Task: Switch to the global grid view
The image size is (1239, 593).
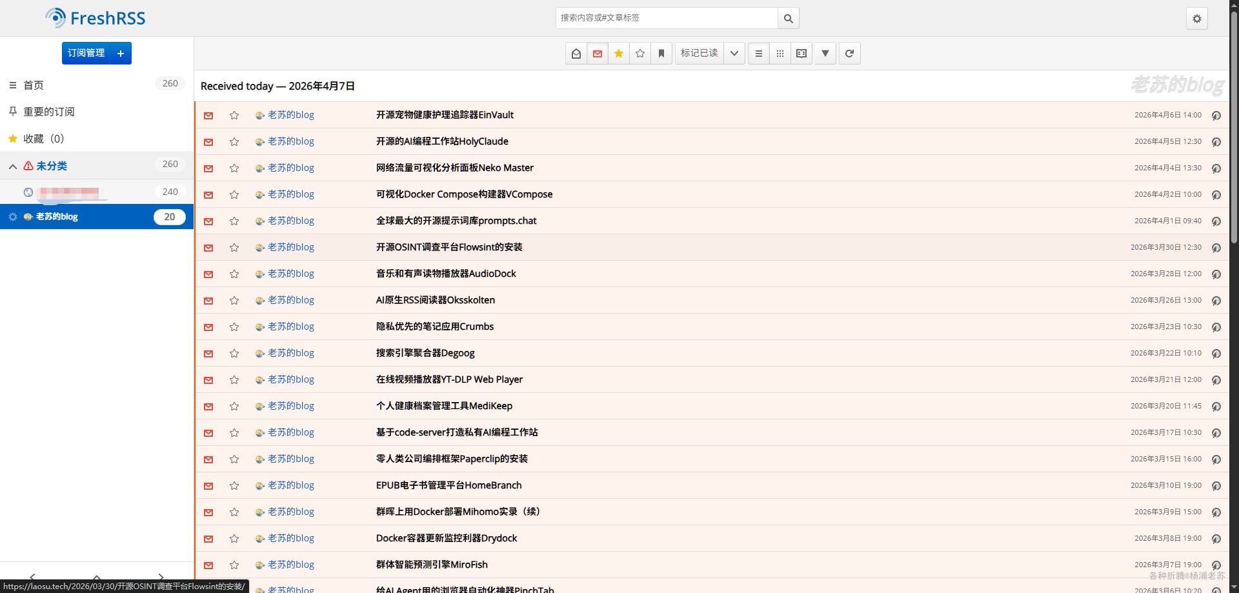Action: (780, 54)
